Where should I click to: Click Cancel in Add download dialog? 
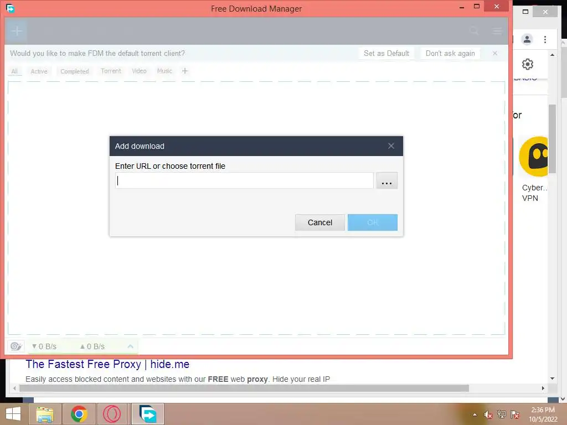(320, 222)
